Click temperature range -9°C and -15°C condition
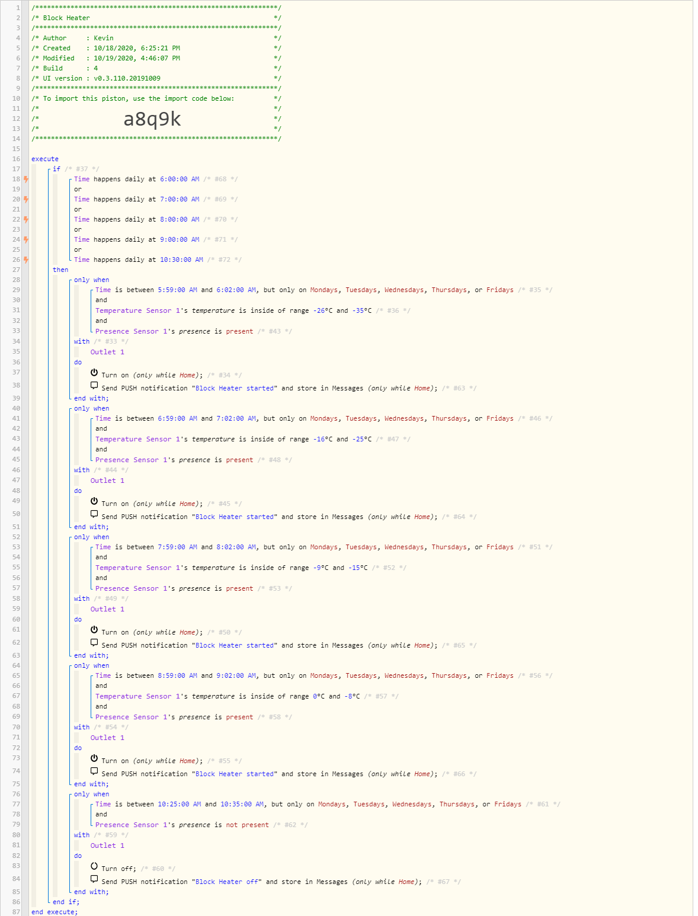This screenshot has height=916, width=698. [x=251, y=568]
